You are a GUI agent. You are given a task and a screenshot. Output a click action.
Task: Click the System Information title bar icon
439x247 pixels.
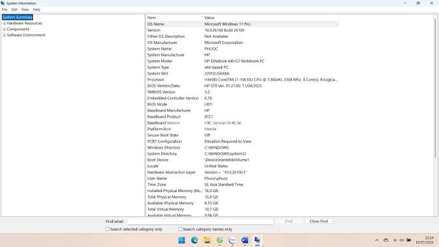point(3,3)
